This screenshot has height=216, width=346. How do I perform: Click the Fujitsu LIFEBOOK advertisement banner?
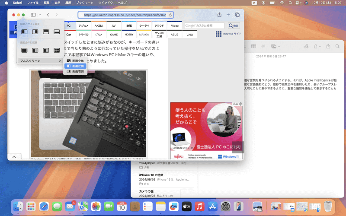(206, 131)
